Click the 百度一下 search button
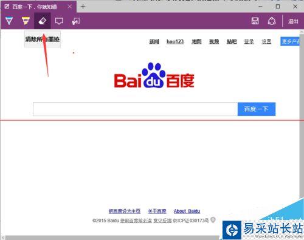Screen dimensions: 304x240 click(257, 109)
